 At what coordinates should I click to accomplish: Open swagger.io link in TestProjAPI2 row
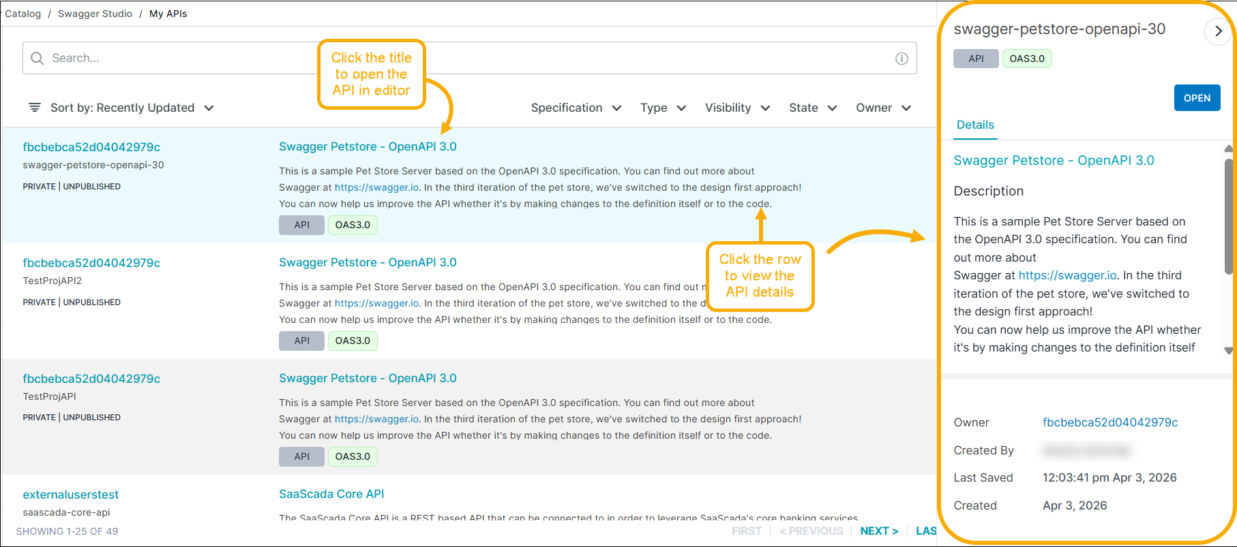click(x=376, y=303)
